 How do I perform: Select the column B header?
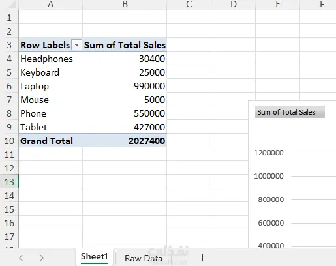tap(125, 5)
